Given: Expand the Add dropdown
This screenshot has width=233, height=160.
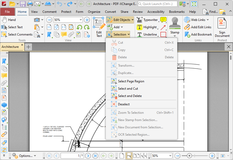Looking at the screenshot, I should (117, 27).
